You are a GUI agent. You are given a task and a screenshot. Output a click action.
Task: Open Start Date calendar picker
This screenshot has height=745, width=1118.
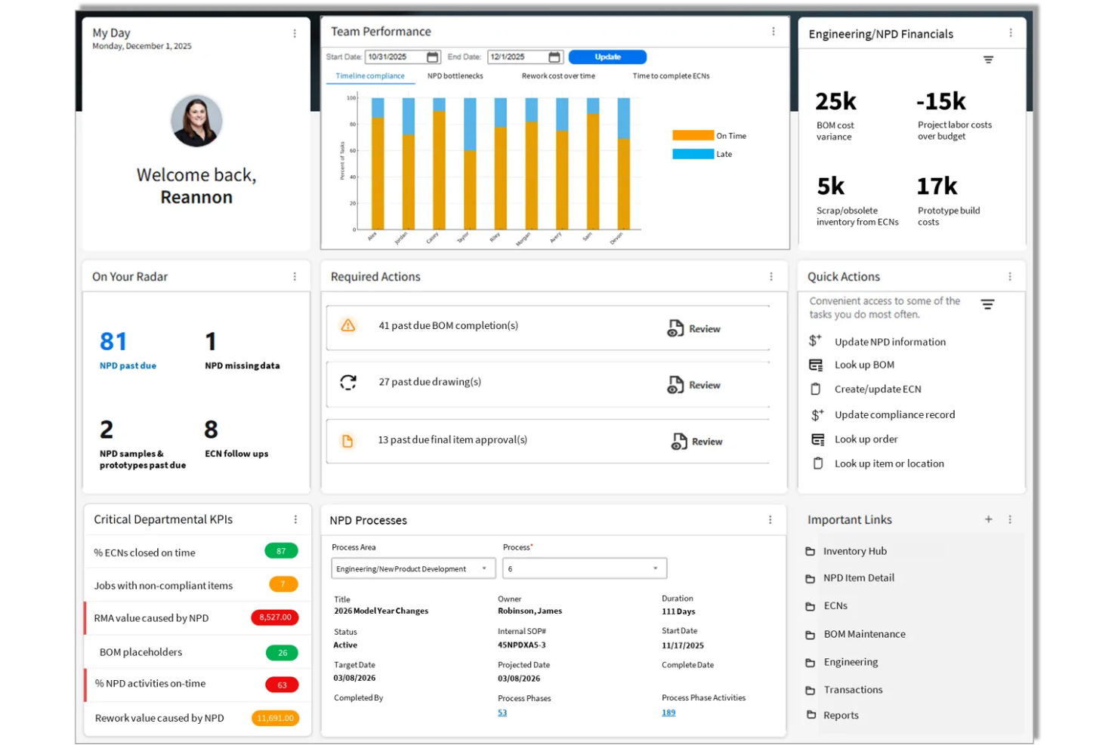pos(433,57)
